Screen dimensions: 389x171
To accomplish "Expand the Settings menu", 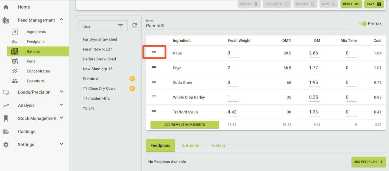I will coord(61,144).
